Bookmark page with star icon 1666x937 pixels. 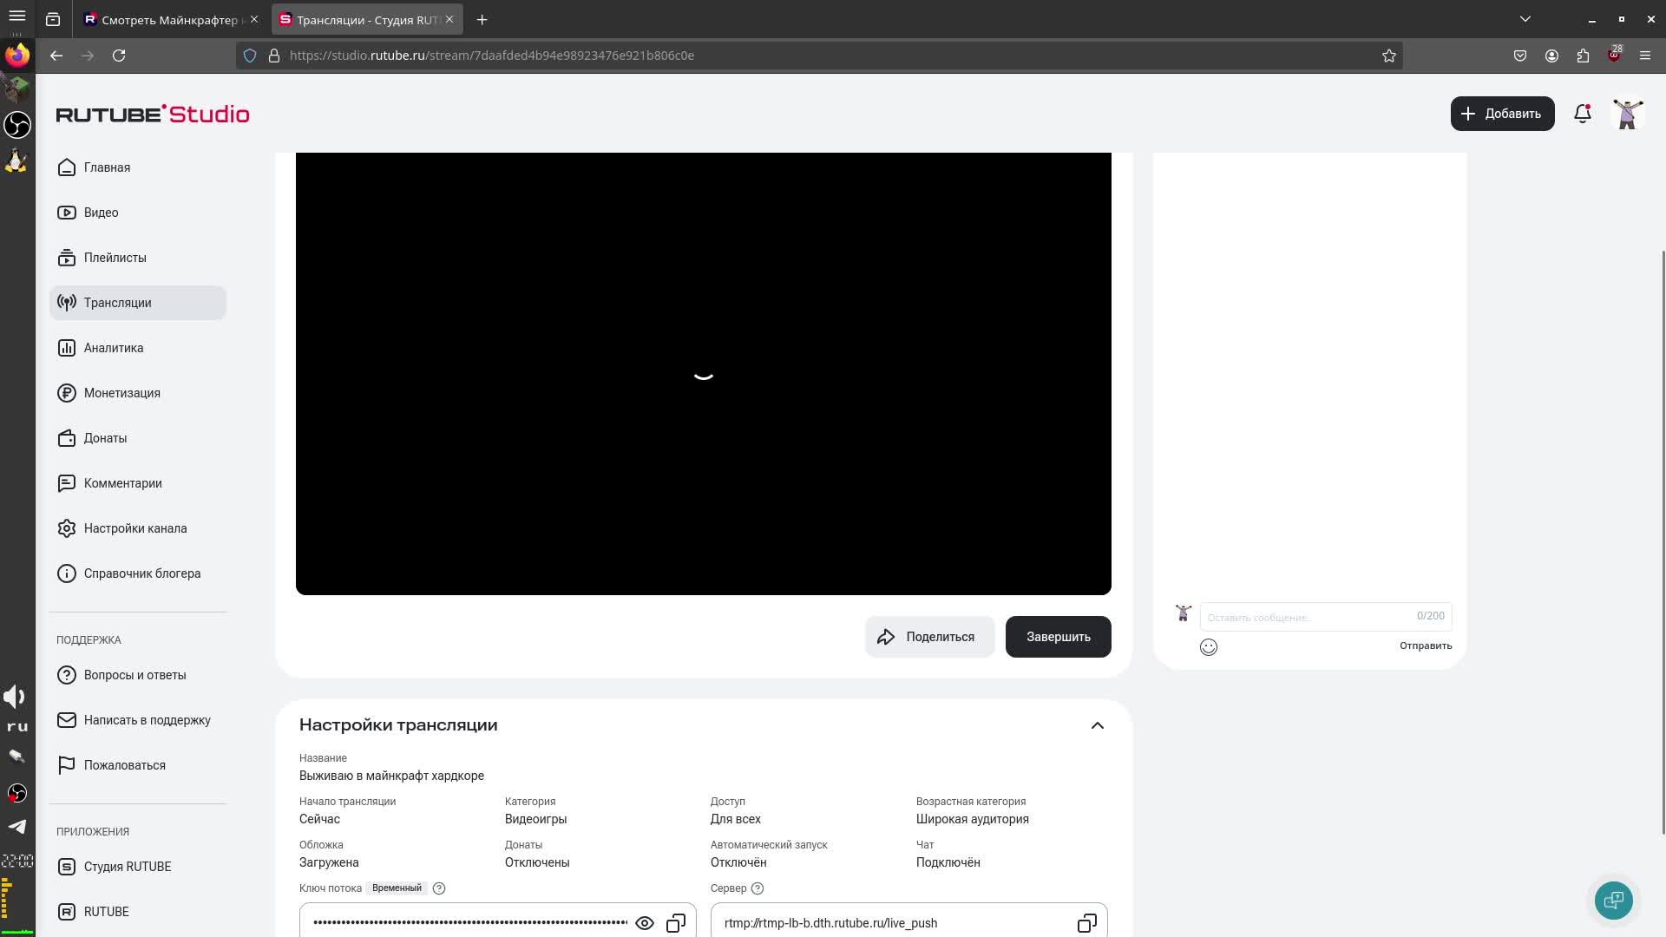coord(1388,56)
